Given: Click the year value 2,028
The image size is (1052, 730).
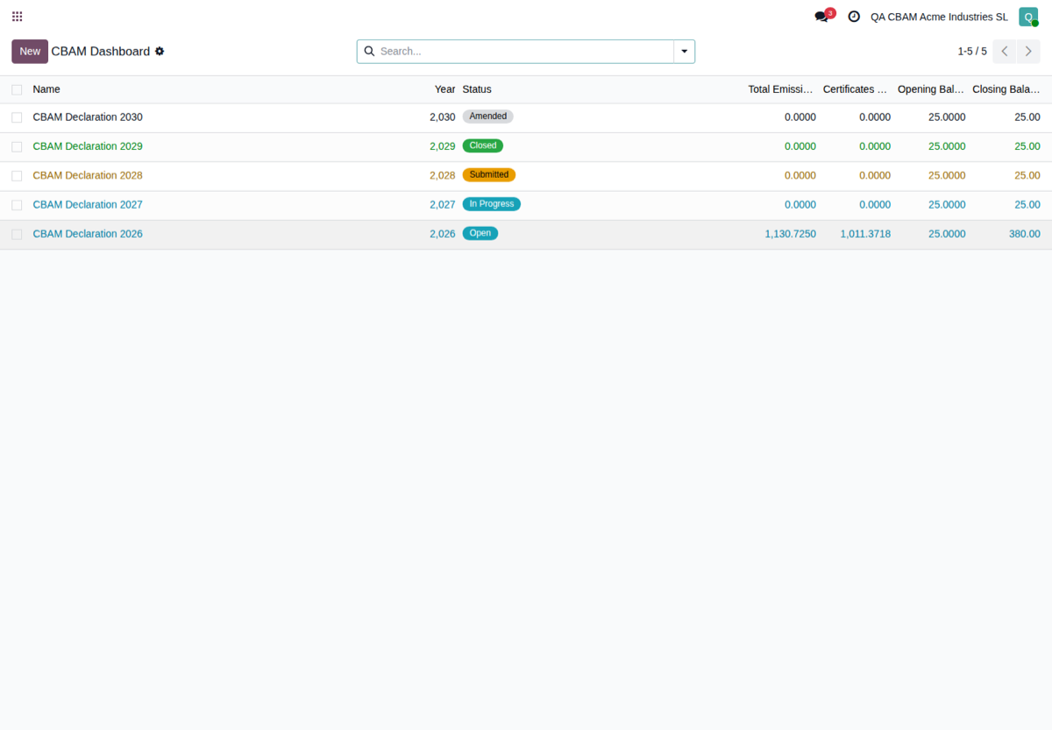Looking at the screenshot, I should (x=443, y=175).
